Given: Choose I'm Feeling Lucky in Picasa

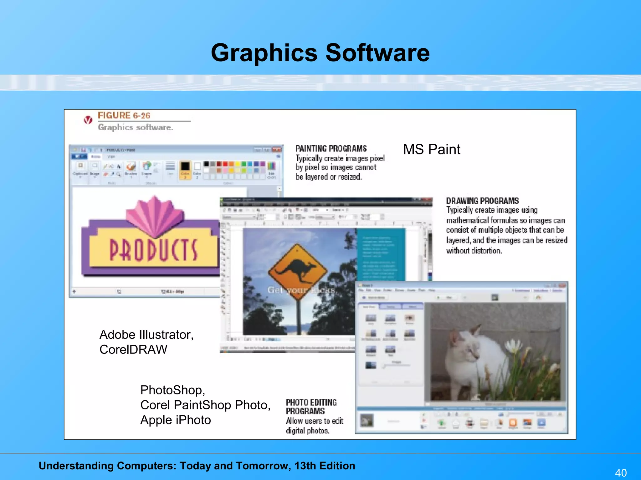Looking at the screenshot, I should tap(371, 335).
